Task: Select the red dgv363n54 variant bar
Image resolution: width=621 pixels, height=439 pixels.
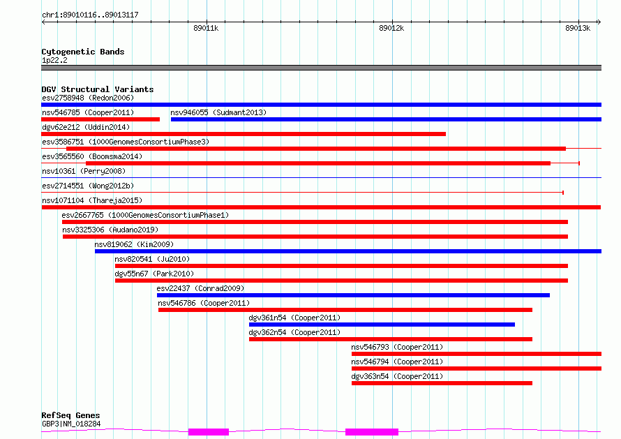Action: point(442,383)
